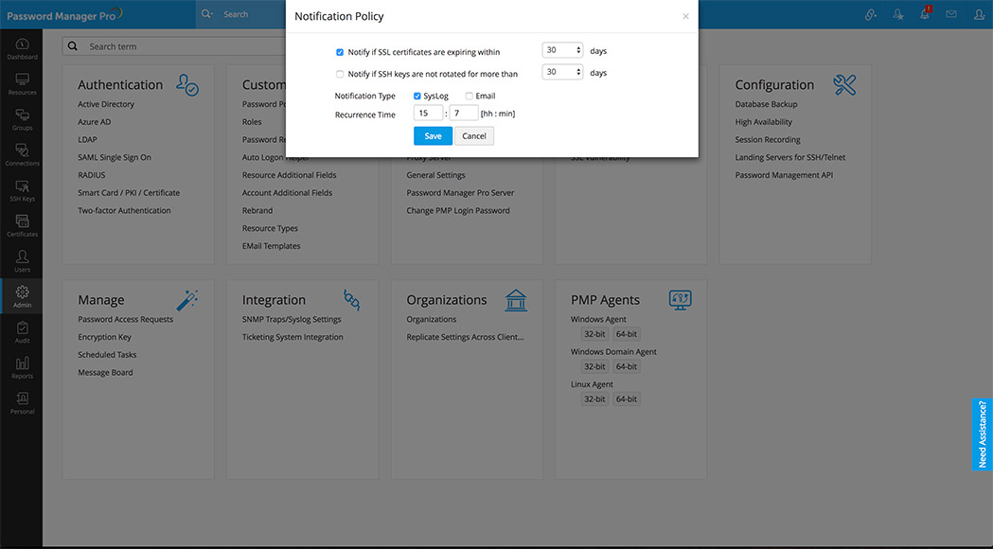Viewport: 993px width, 549px height.
Task: Open Azure AD authentication link
Action: pyautogui.click(x=95, y=122)
